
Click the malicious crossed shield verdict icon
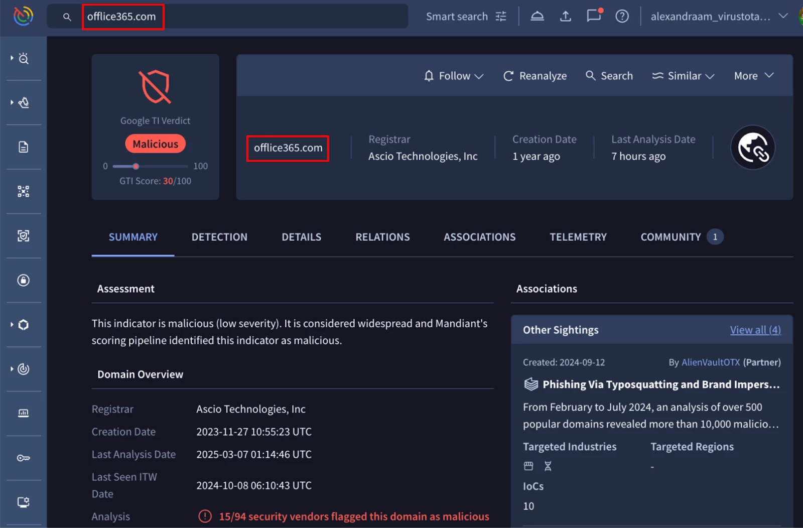point(155,87)
